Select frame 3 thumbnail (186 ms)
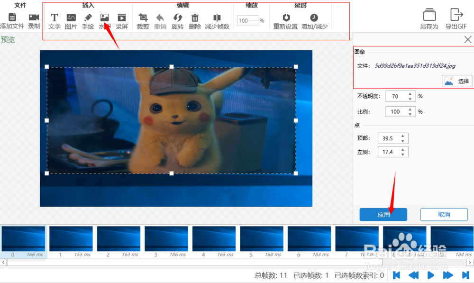The width and height of the screenshot is (474, 283). click(166, 239)
